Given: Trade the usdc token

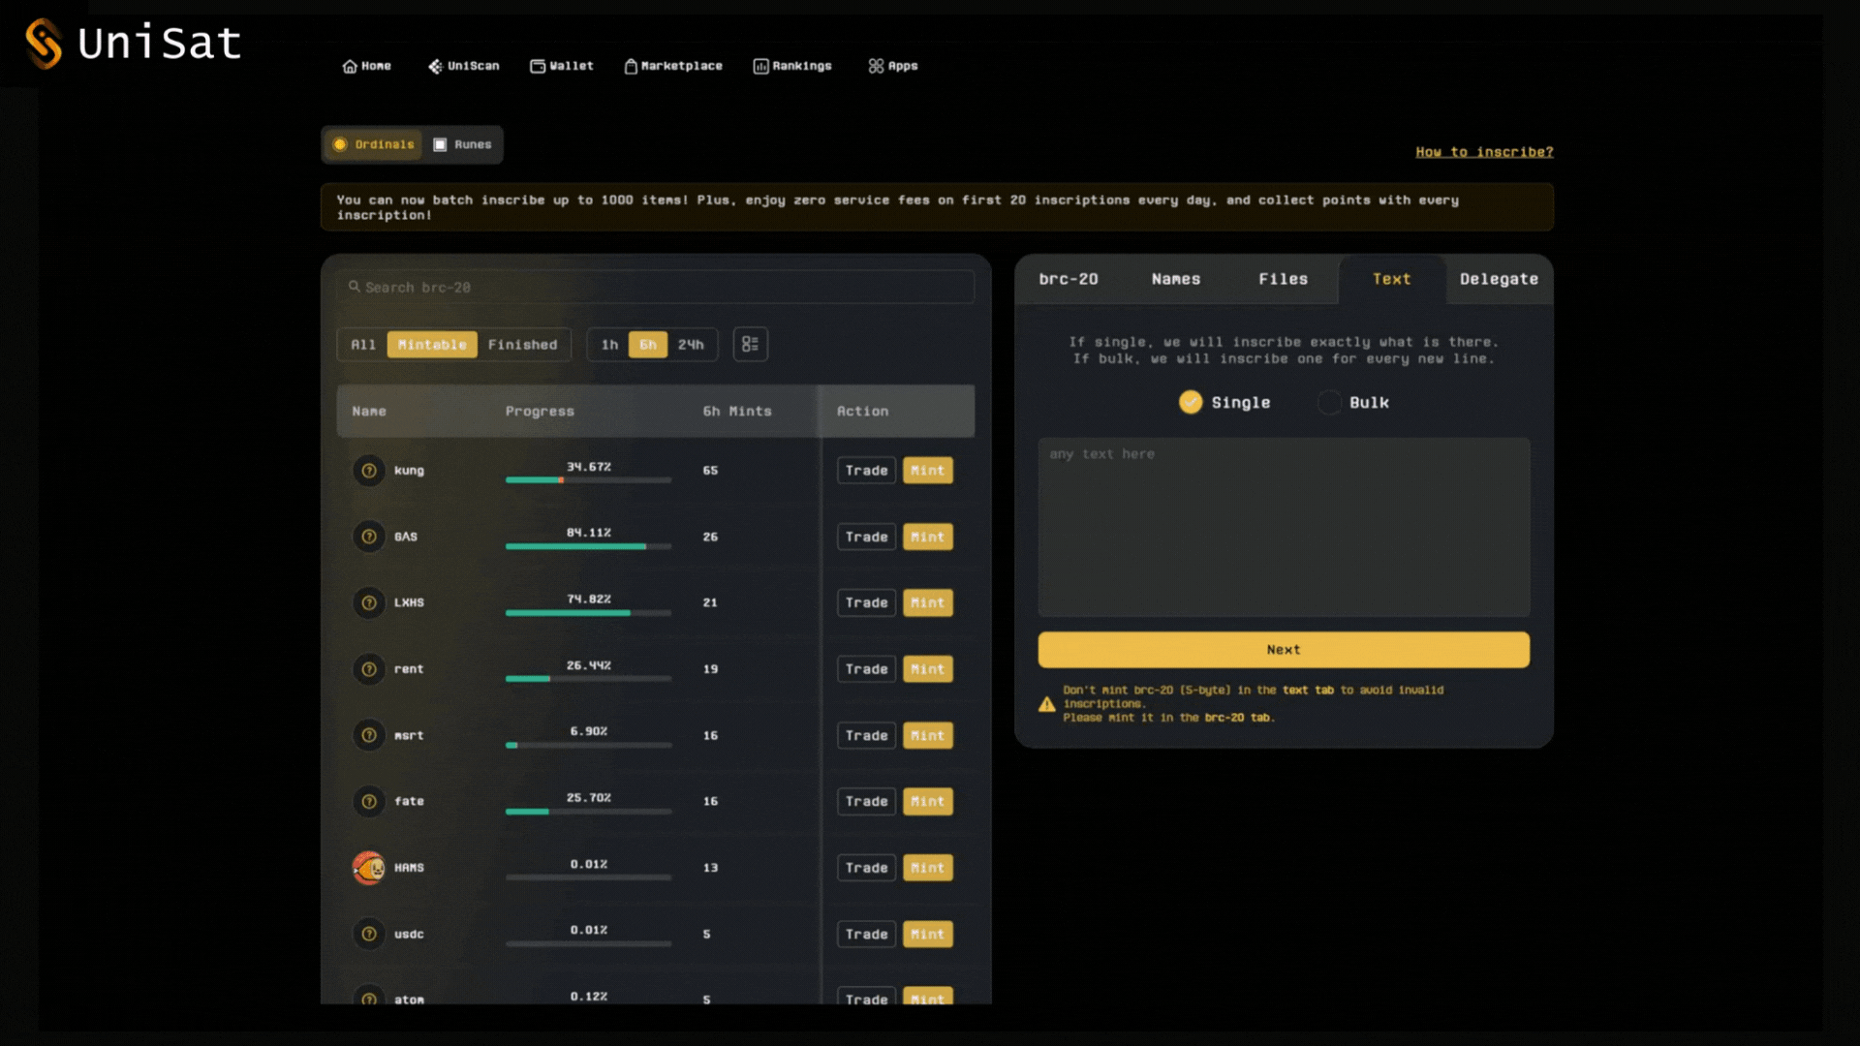Looking at the screenshot, I should click(866, 934).
